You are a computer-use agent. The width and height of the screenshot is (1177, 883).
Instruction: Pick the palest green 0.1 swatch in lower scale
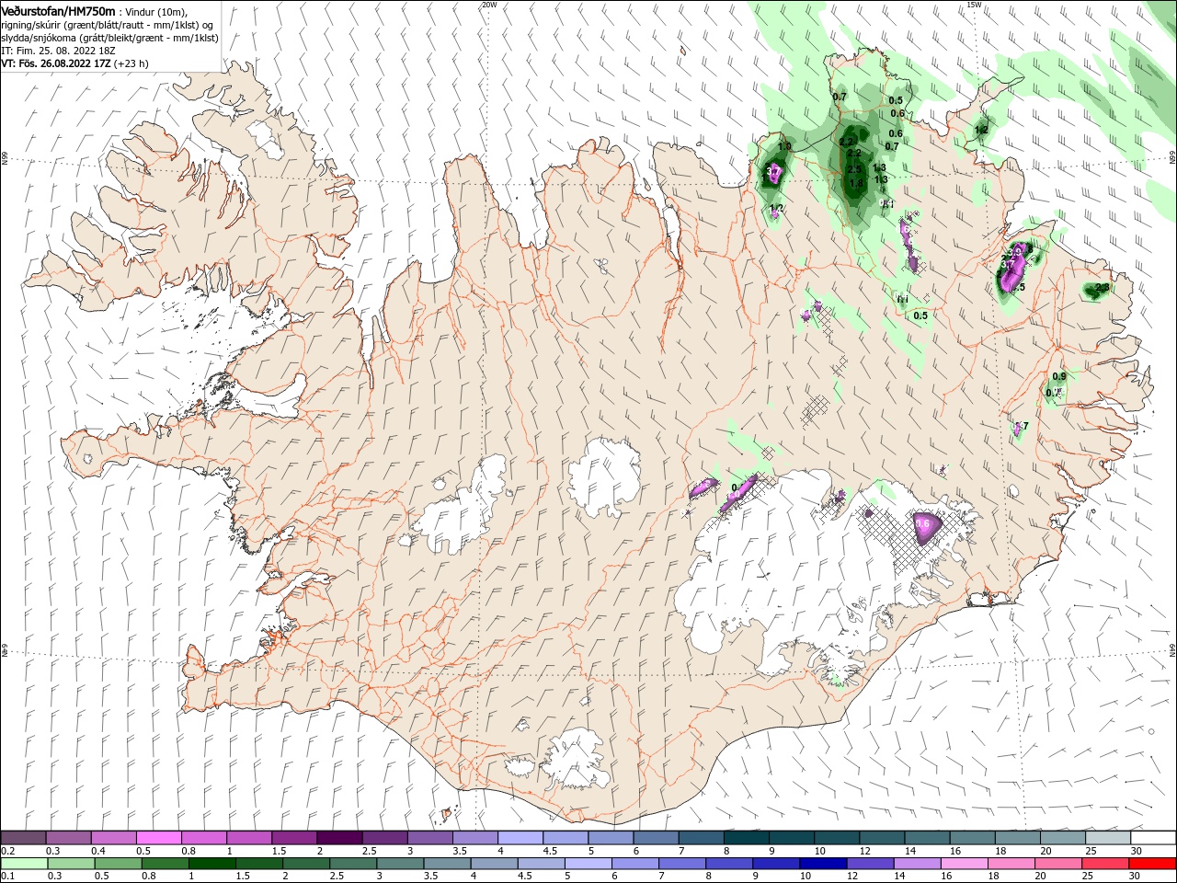[x=24, y=864]
